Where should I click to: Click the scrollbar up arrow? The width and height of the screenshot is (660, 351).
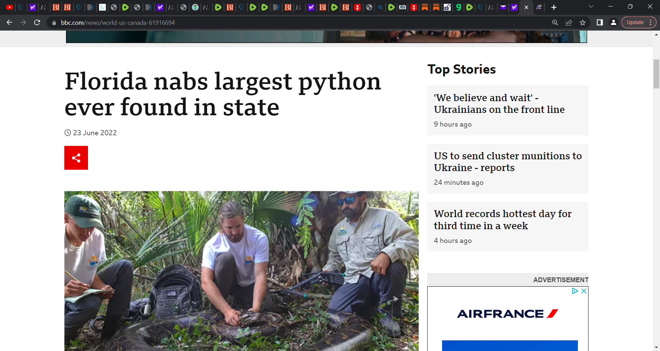click(x=656, y=34)
